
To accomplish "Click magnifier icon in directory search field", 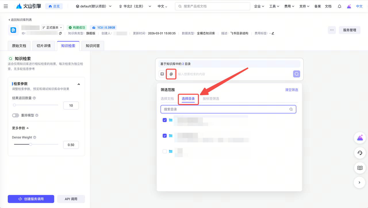I will 291,109.
